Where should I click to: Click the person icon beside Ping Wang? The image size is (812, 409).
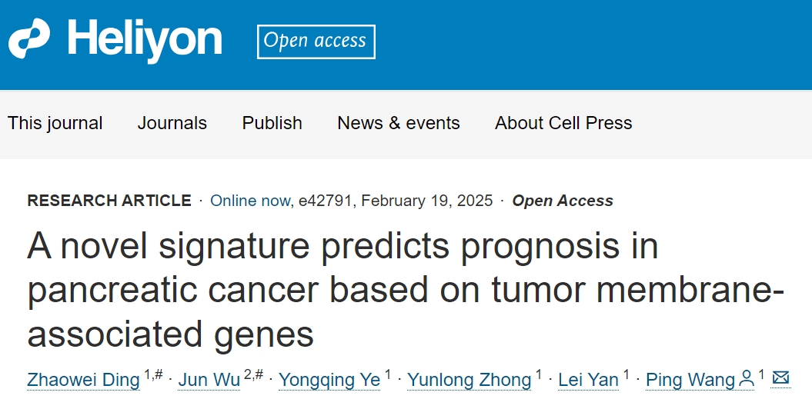(x=747, y=378)
